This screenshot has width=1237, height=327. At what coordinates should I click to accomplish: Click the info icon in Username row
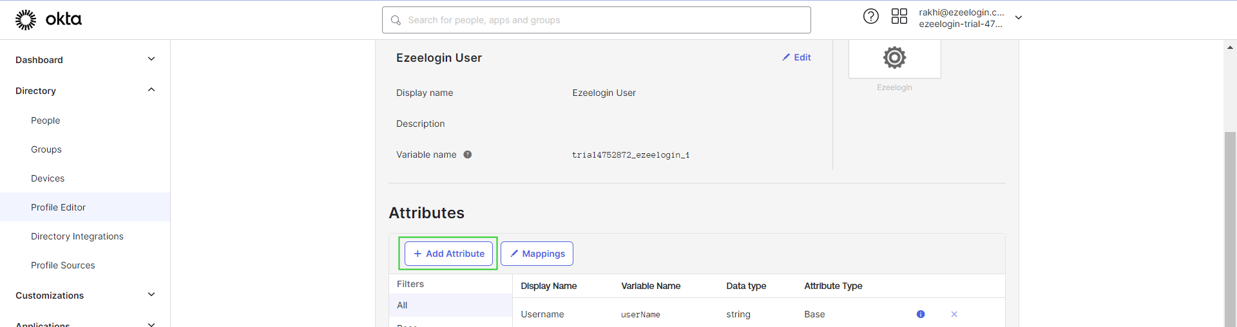coord(921,314)
